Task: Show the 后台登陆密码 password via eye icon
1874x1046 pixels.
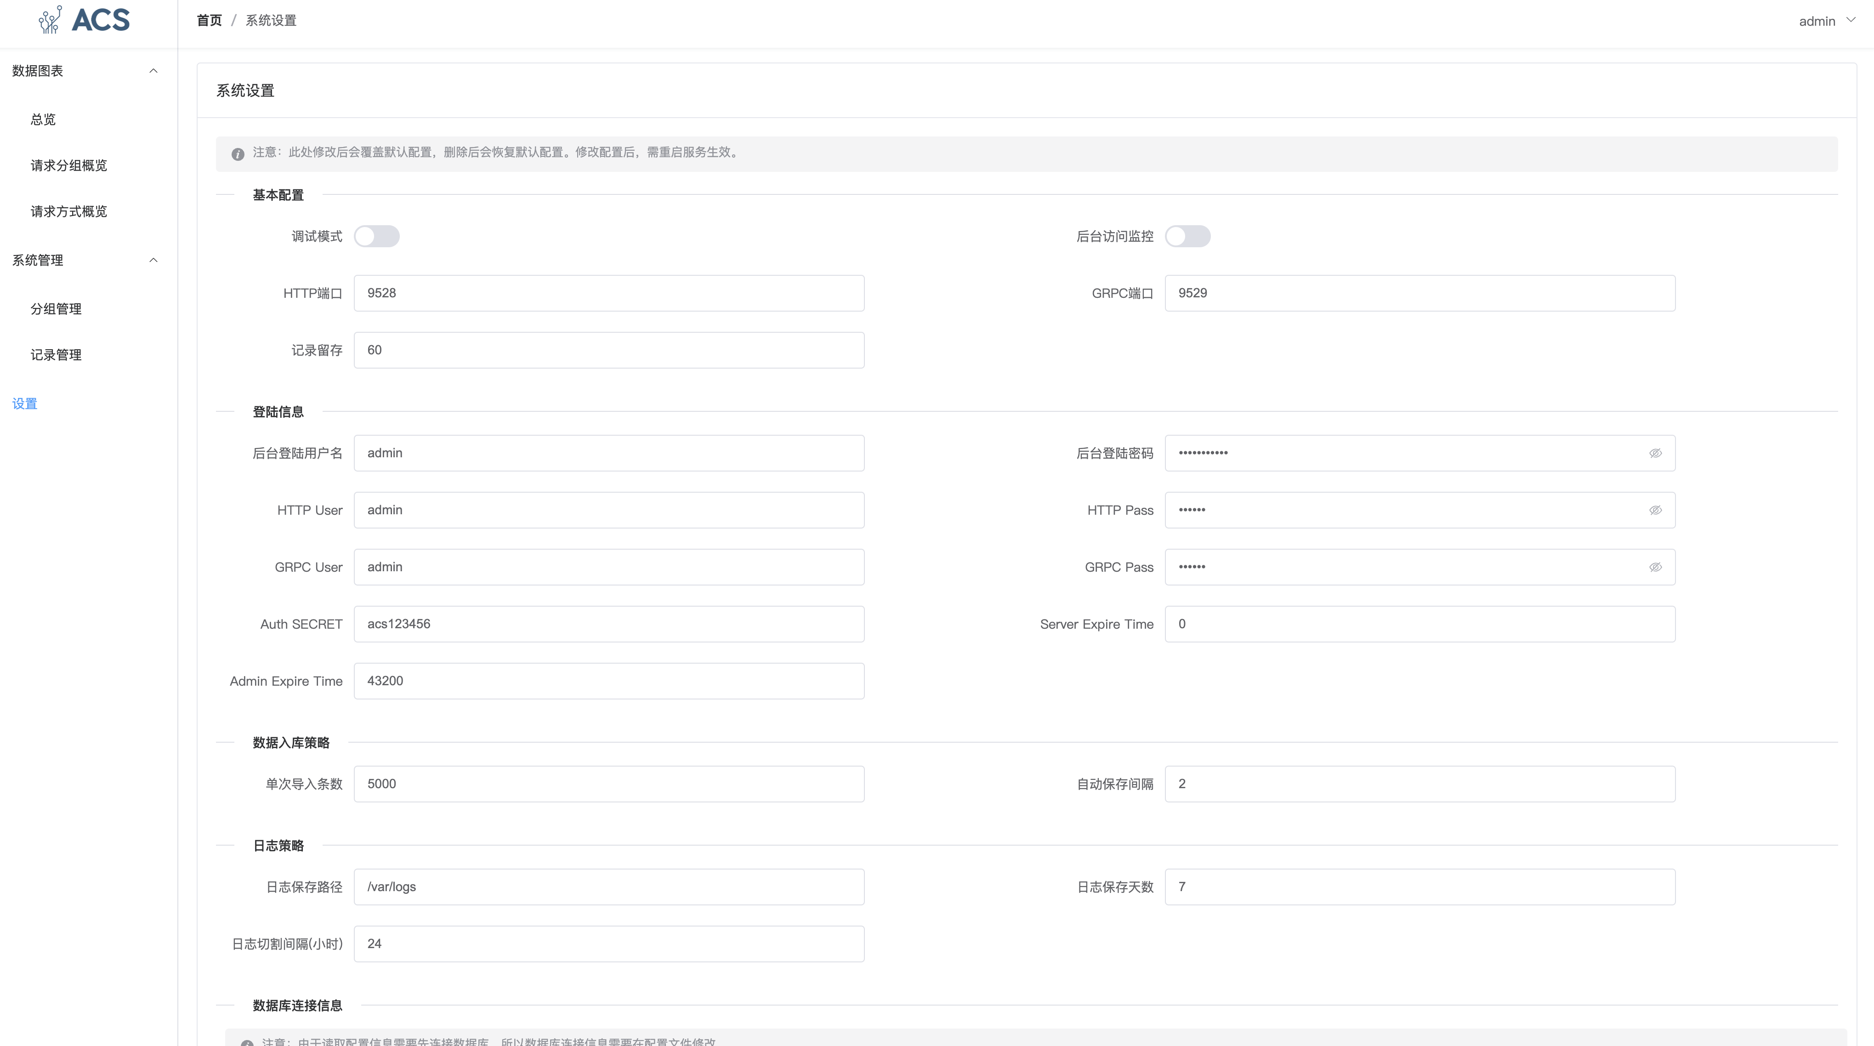Action: tap(1655, 453)
